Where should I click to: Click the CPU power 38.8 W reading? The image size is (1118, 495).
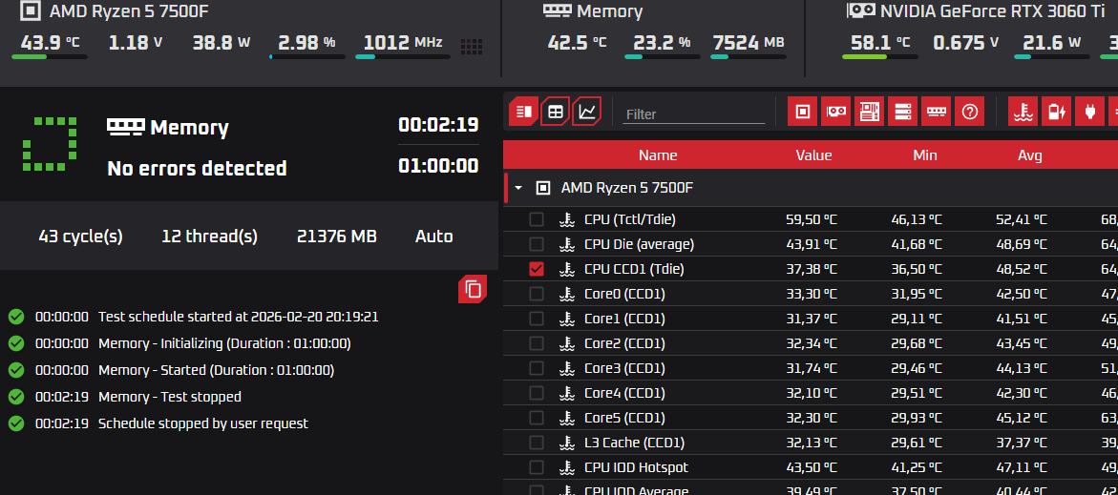point(221,42)
